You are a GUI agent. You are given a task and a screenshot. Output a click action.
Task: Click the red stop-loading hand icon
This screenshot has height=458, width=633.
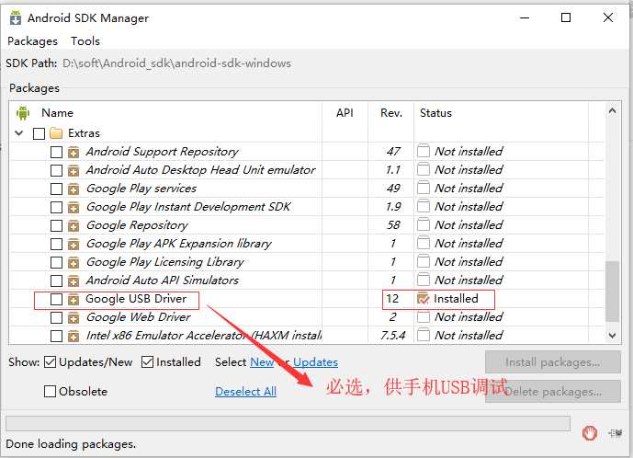[x=590, y=433]
